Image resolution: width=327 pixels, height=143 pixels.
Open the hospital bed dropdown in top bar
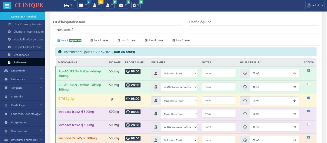(x=68, y=5)
